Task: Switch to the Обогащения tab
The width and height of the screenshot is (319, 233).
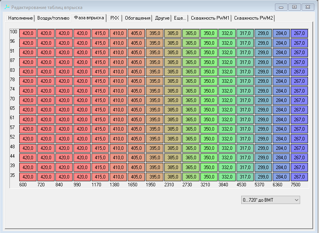Action: (137, 18)
